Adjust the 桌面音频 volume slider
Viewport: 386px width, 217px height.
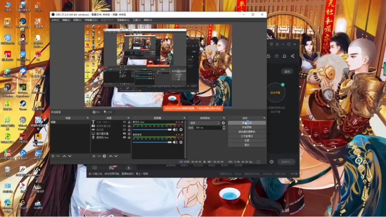[x=152, y=142]
